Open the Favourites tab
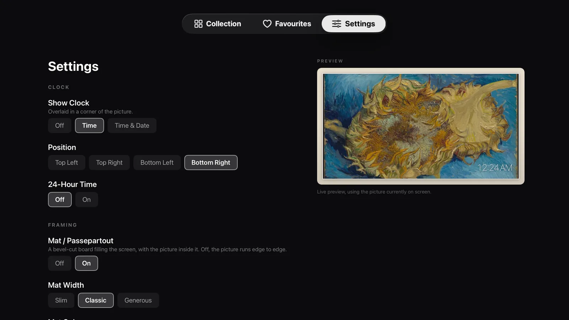 287,24
